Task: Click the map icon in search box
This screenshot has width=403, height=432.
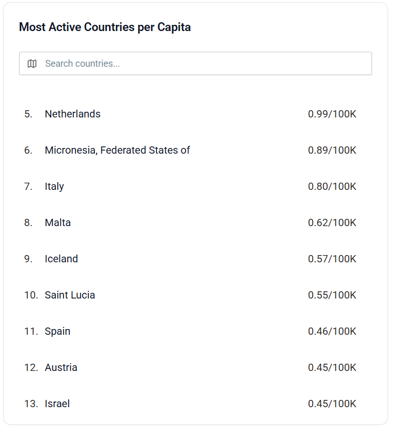Action: [x=32, y=64]
